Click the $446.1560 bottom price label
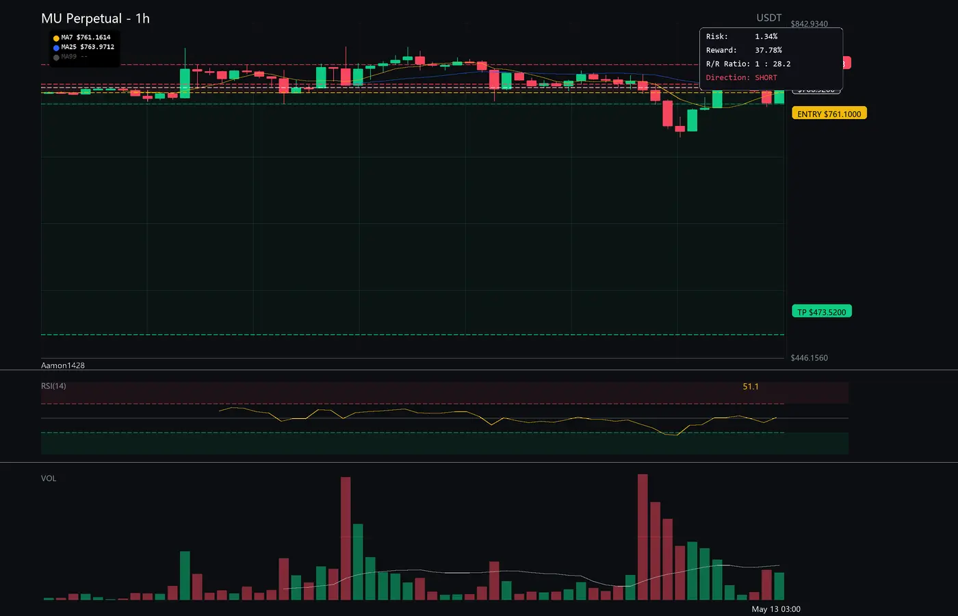 coord(809,358)
